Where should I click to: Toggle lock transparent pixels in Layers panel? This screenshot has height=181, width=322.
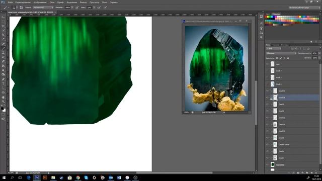click(x=277, y=58)
